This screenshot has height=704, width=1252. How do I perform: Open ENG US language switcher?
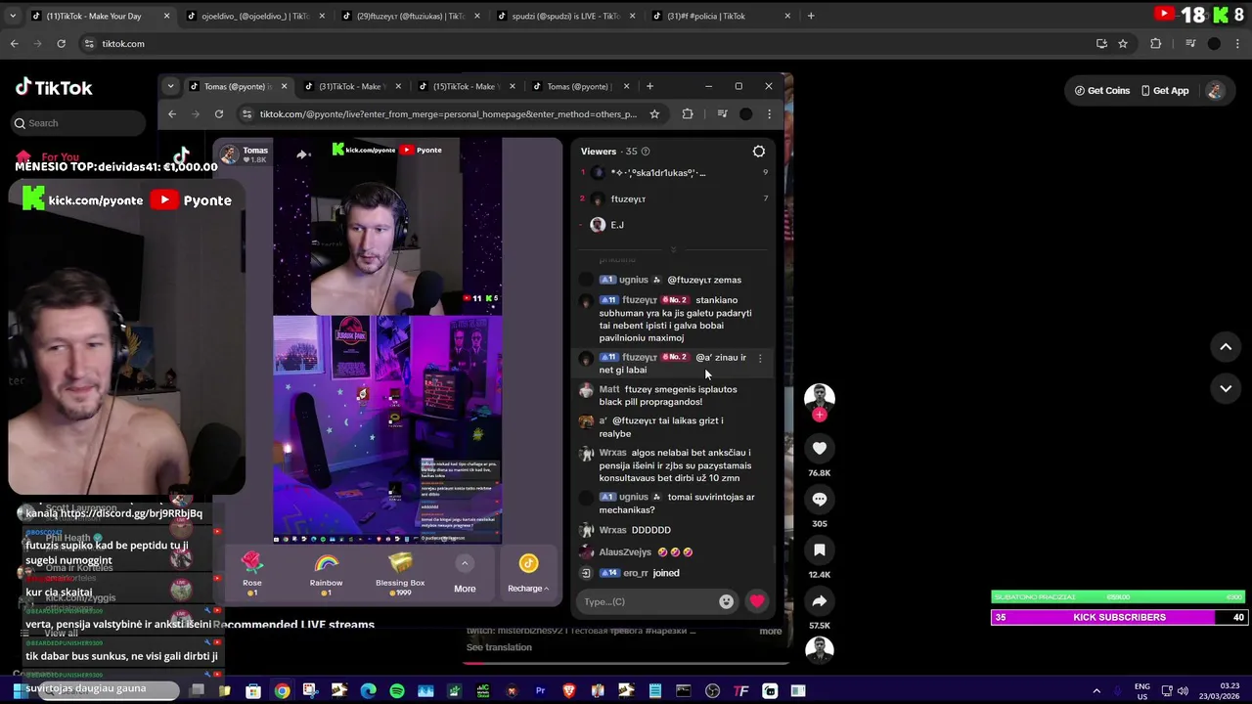tap(1141, 691)
